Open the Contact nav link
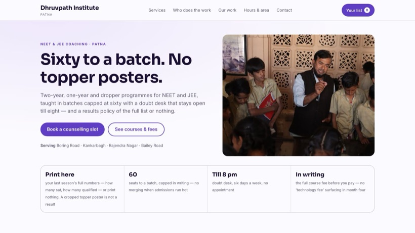This screenshot has height=233, width=415. [x=284, y=10]
